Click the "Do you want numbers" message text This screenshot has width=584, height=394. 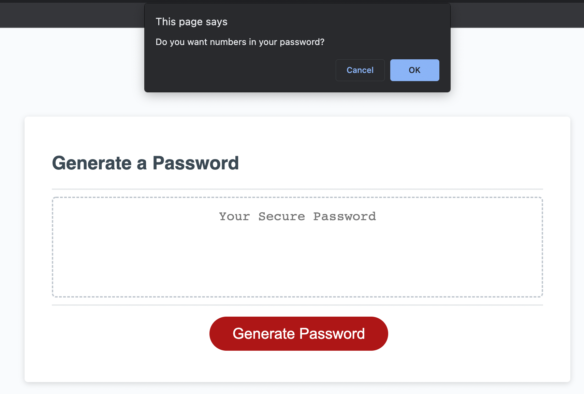[240, 42]
